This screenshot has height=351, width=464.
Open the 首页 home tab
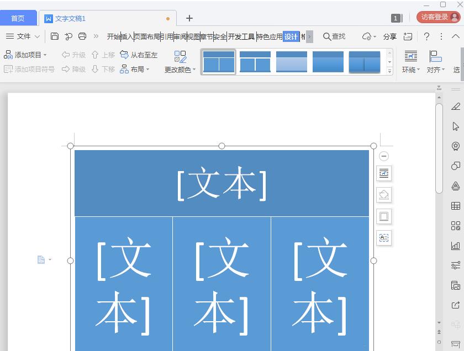pos(18,17)
